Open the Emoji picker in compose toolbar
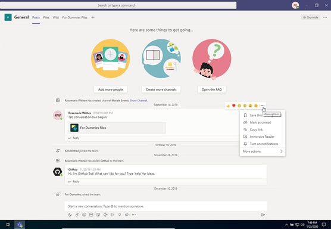 pos(84,215)
